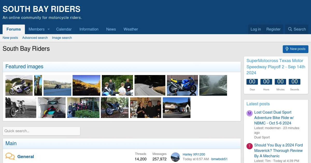
Task: Open the Weather tab
Action: [x=131, y=29]
